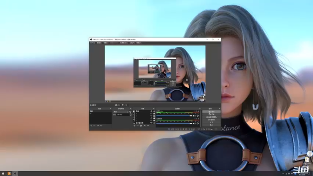Toggle visibility of the first text source
The image size is (313, 176).
tap(151, 113)
